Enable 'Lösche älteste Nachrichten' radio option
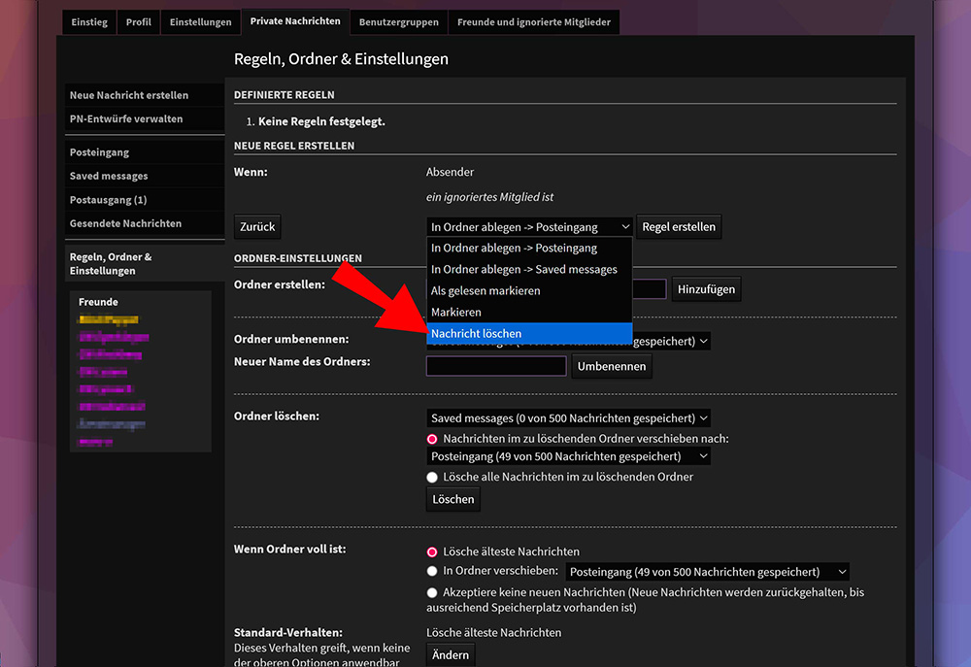The image size is (971, 667). click(433, 551)
